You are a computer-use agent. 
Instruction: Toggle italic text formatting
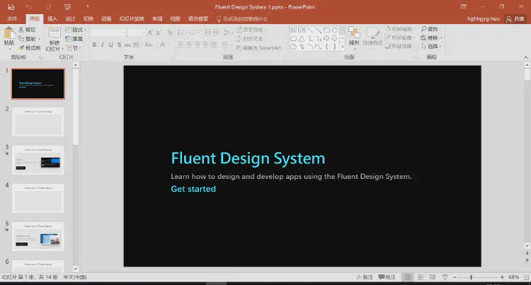pyautogui.click(x=102, y=45)
